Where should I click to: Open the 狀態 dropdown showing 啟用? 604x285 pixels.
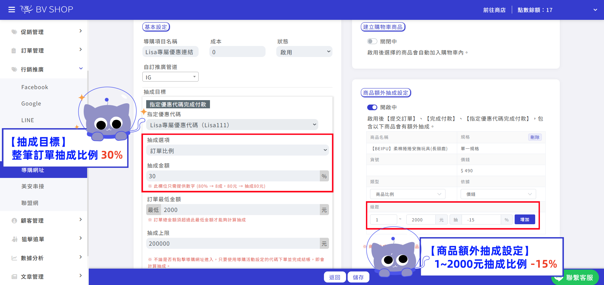304,52
